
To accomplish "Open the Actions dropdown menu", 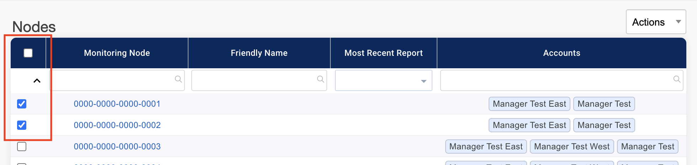I will pyautogui.click(x=656, y=22).
